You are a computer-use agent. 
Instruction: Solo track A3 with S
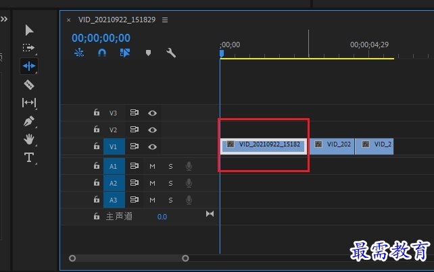pyautogui.click(x=170, y=200)
